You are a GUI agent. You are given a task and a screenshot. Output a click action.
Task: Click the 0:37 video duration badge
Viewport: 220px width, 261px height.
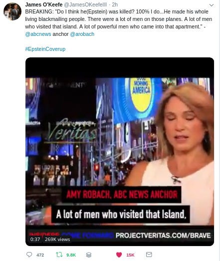pyautogui.click(x=35, y=240)
